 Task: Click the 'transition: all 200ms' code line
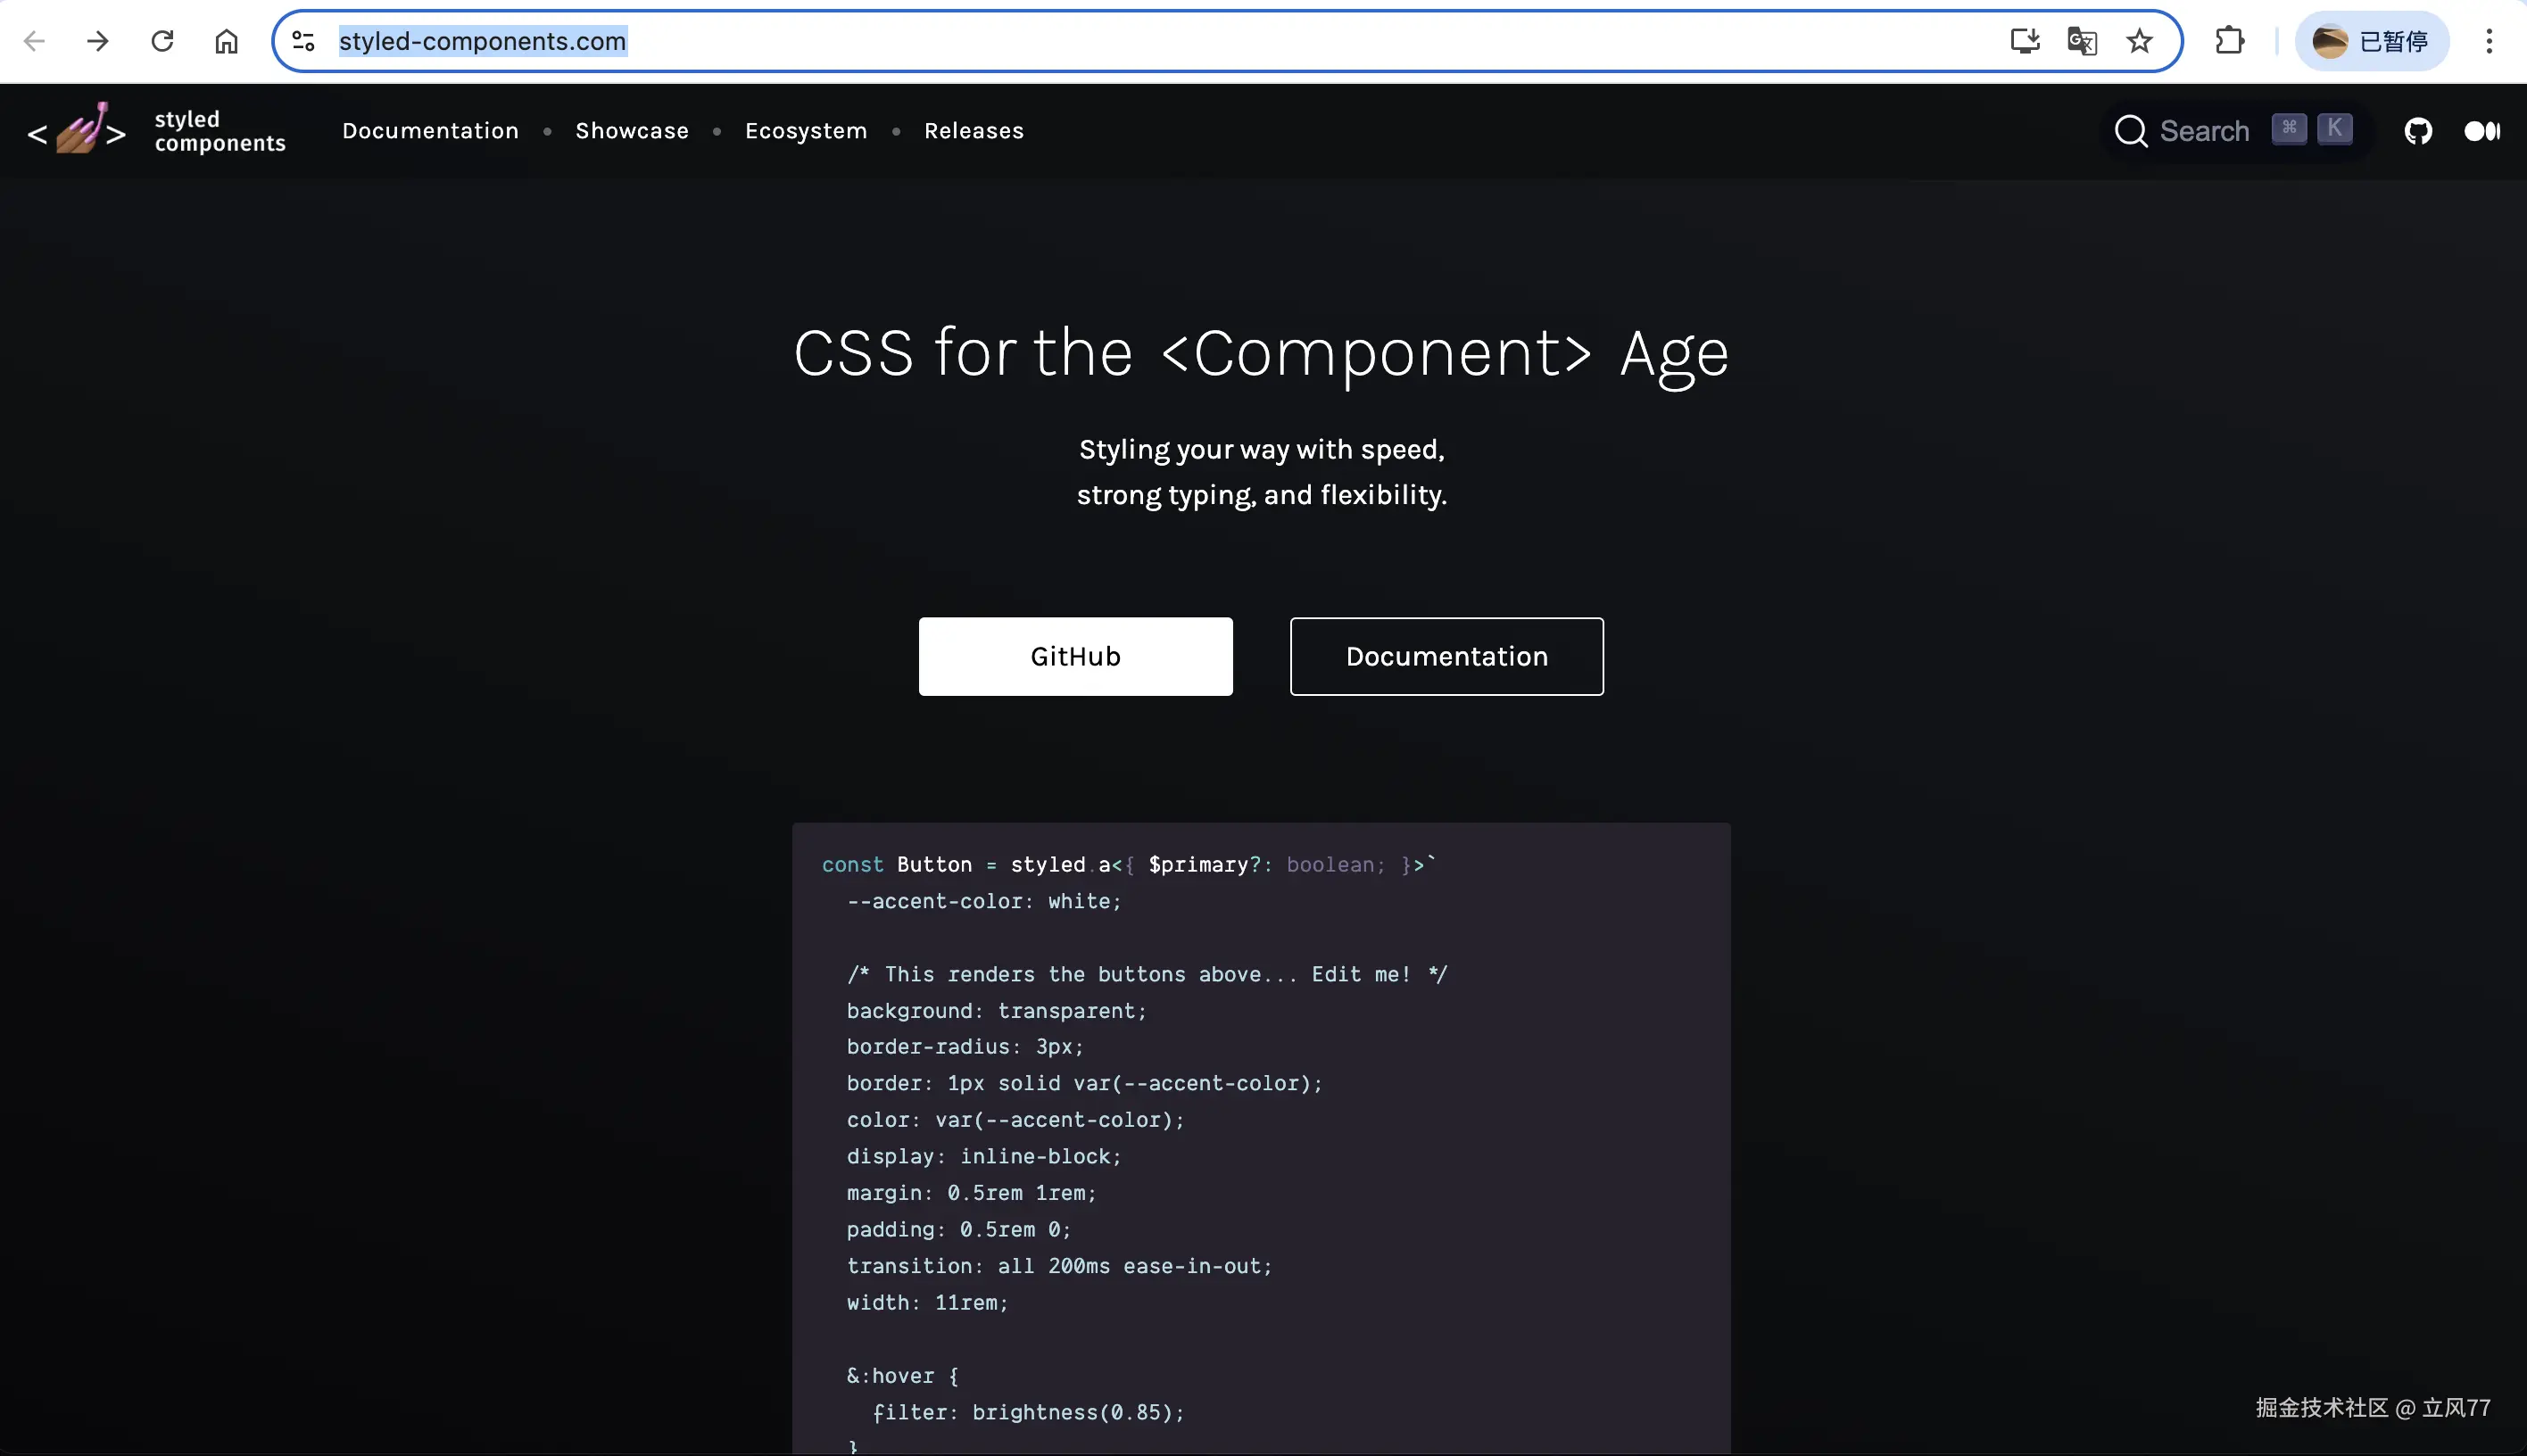[1059, 1266]
